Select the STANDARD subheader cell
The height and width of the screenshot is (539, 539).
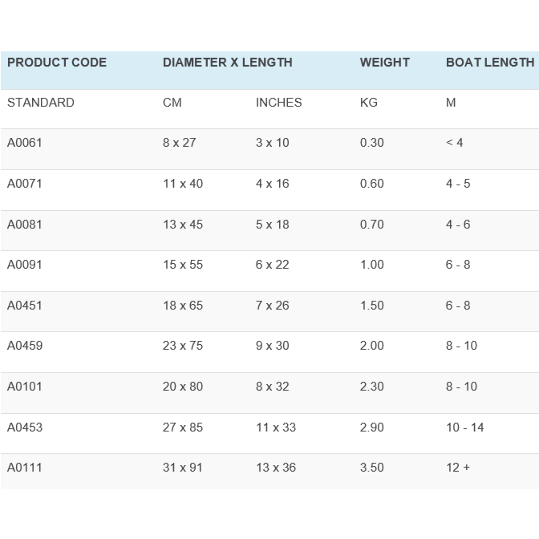click(41, 103)
